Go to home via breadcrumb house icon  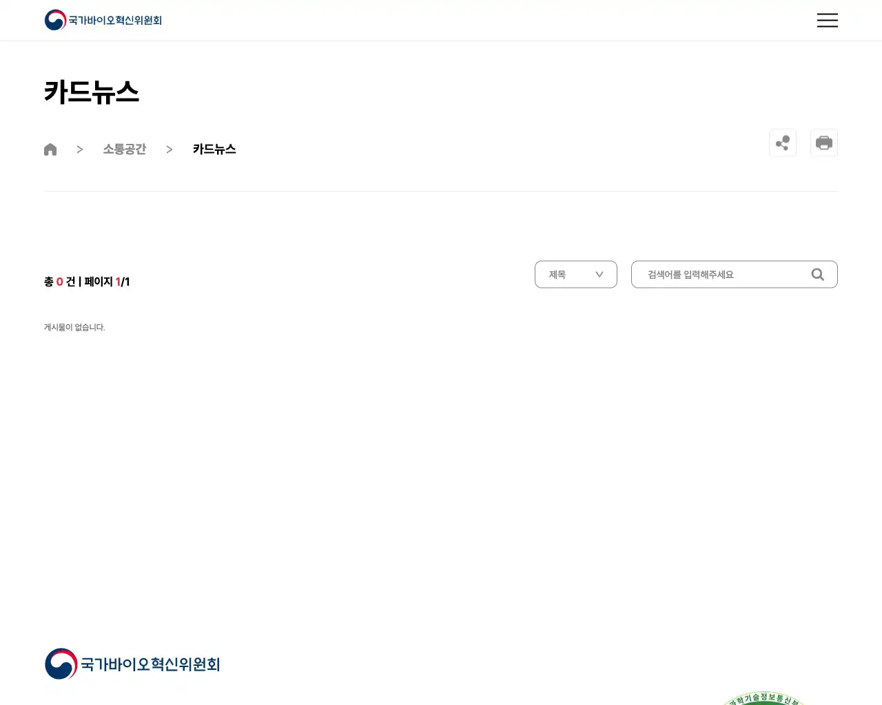point(50,149)
